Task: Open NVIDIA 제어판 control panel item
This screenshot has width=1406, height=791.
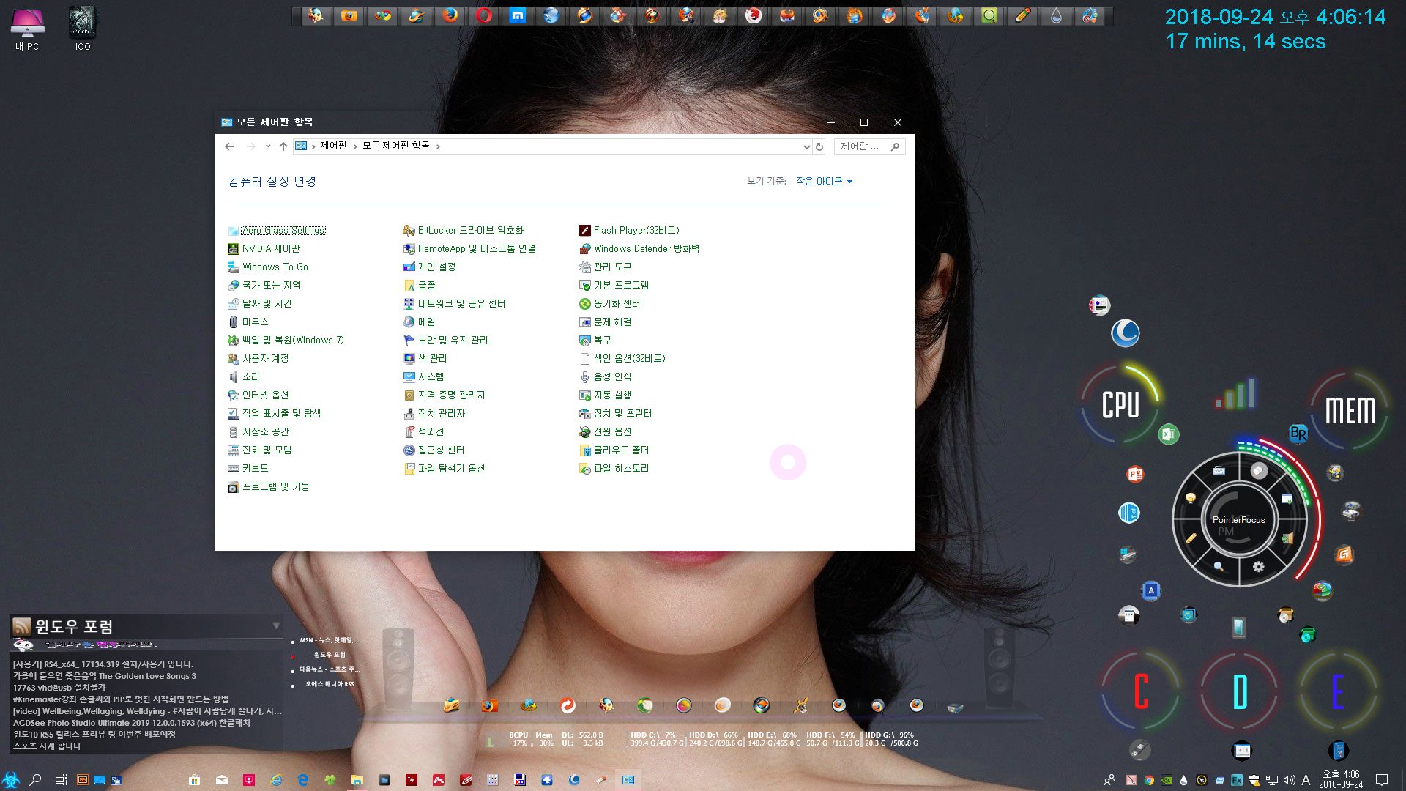Action: click(x=264, y=248)
